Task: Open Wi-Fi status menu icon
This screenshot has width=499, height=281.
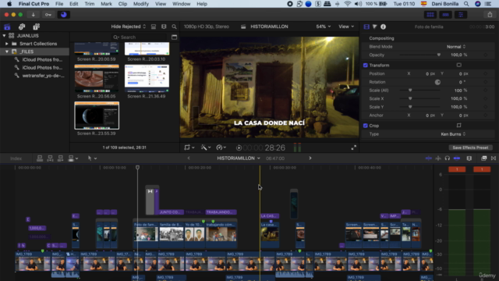Action: pyautogui.click(x=348, y=4)
